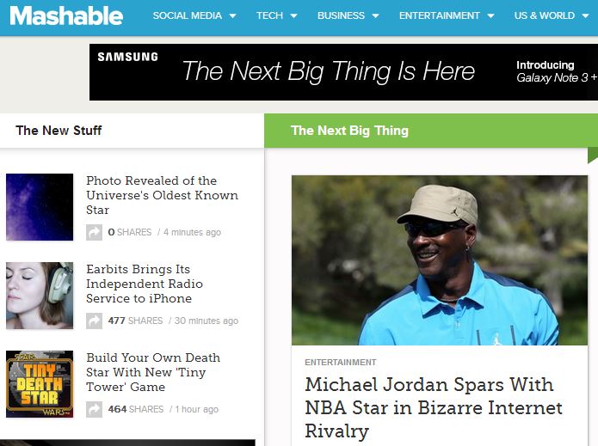Expand the Tech menu arrow
Screen dimensions: 598x446
(x=293, y=16)
